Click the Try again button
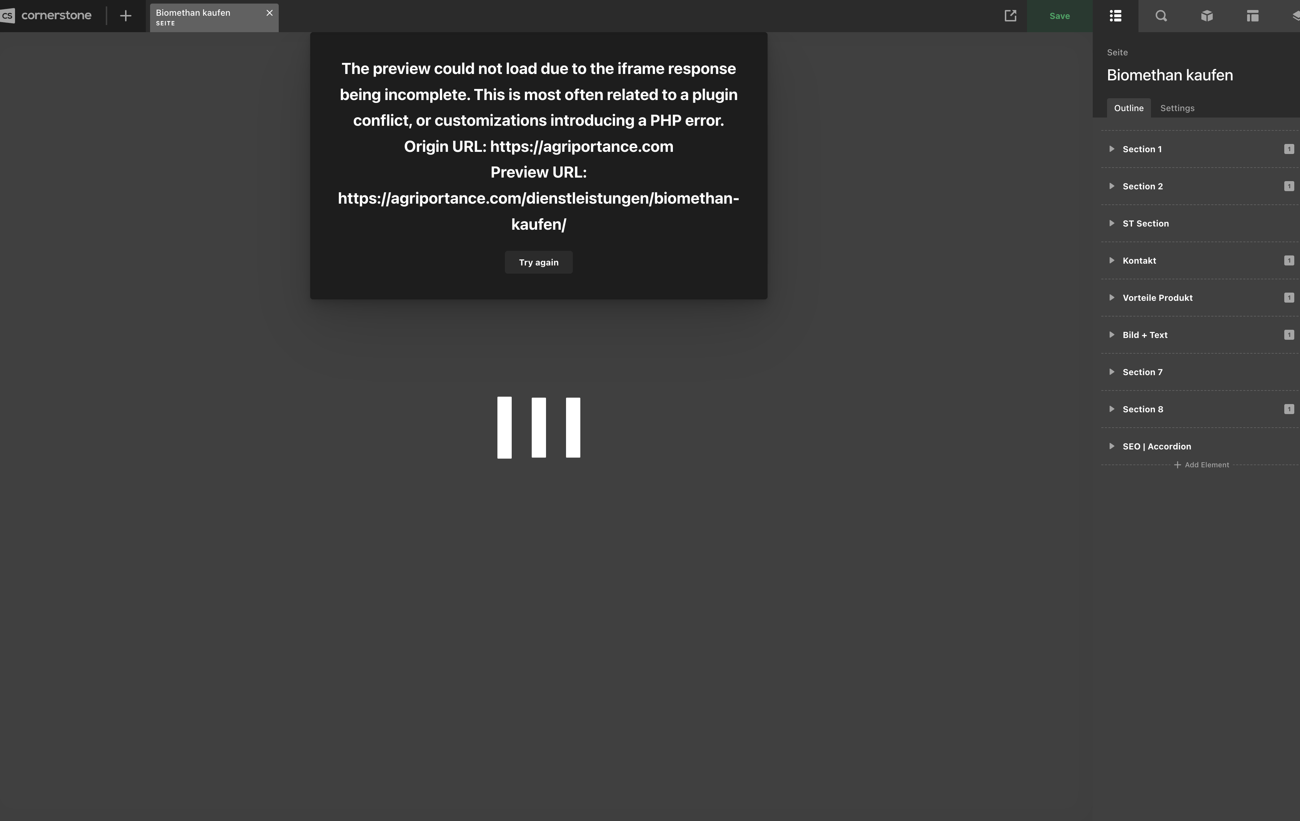The width and height of the screenshot is (1300, 821). 538,262
